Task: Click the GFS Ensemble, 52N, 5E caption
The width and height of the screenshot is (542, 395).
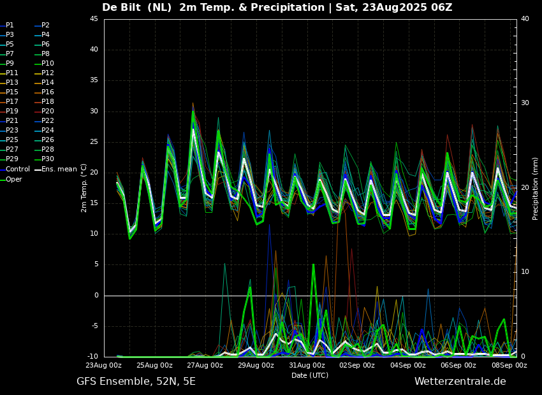Action: [x=136, y=382]
